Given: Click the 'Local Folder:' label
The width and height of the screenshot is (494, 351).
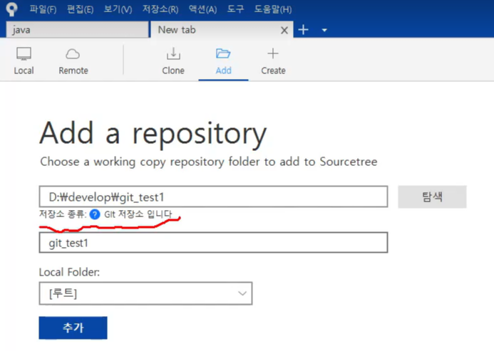Looking at the screenshot, I should pyautogui.click(x=69, y=272).
